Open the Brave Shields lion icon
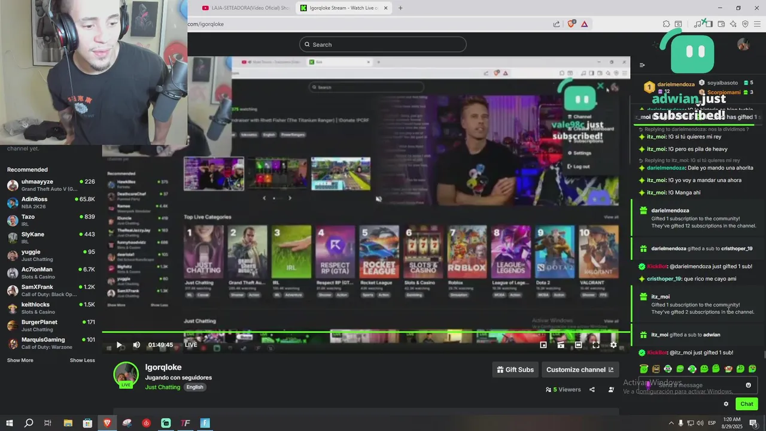Screen dimensions: 766x431 click(571, 24)
